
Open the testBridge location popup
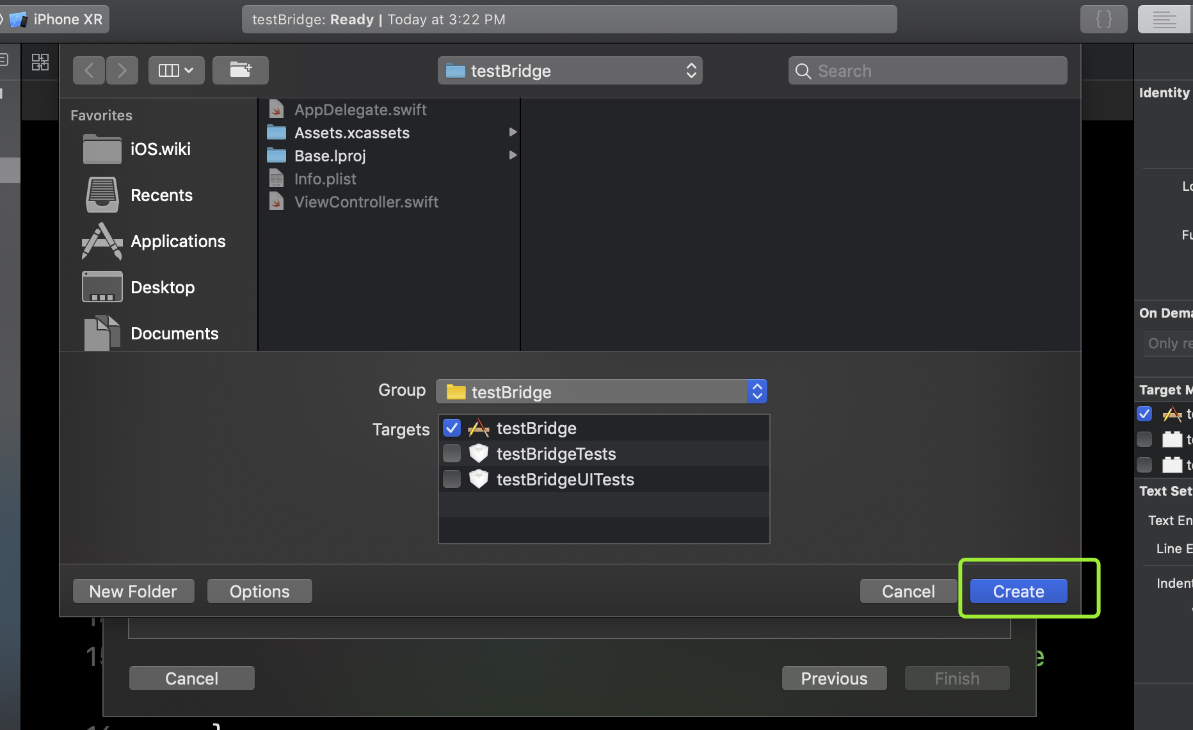[x=570, y=70]
